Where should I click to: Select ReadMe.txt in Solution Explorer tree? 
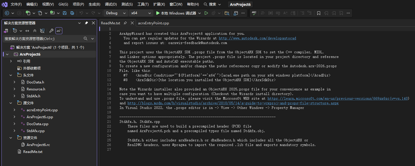point(32,152)
